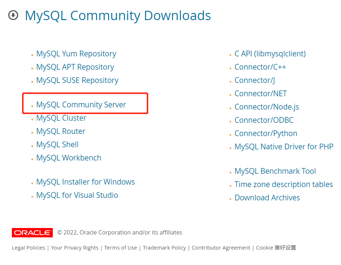Image resolution: width=341 pixels, height=265 pixels.
Task: Open Terms of Use footer link
Action: pos(120,248)
